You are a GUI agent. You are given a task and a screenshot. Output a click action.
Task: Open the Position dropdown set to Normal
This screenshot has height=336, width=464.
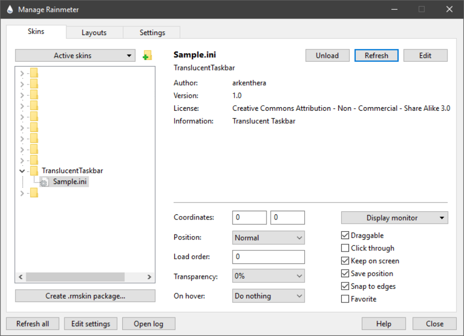point(268,238)
